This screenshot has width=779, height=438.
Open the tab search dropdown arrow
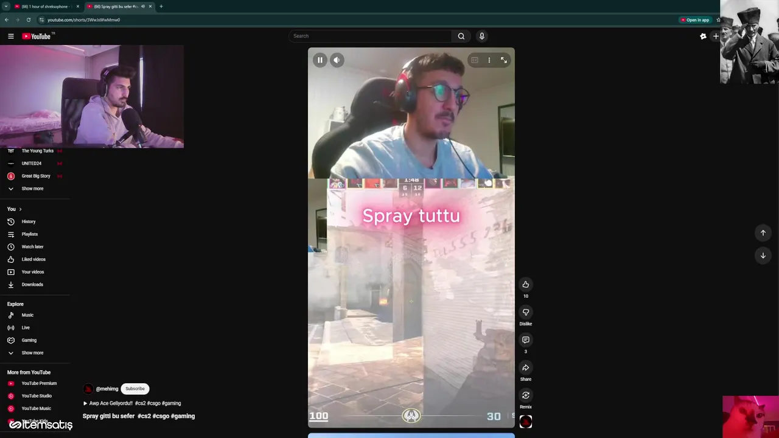[5, 6]
